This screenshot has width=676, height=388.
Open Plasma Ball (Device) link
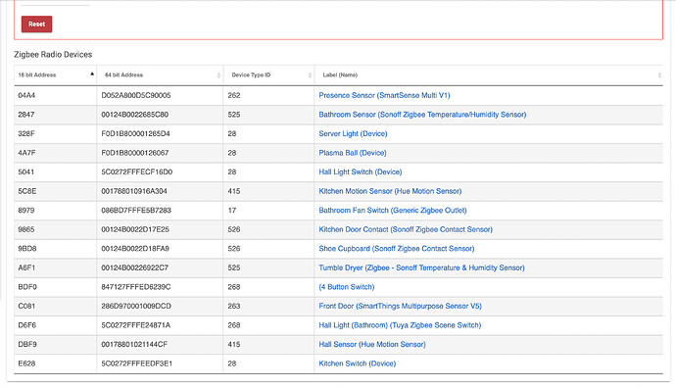[x=353, y=153]
